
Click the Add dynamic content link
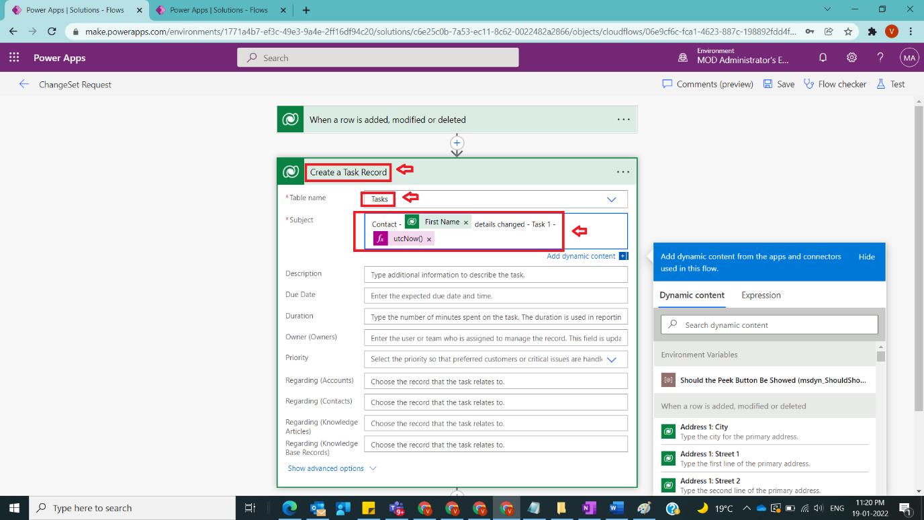tap(582, 256)
